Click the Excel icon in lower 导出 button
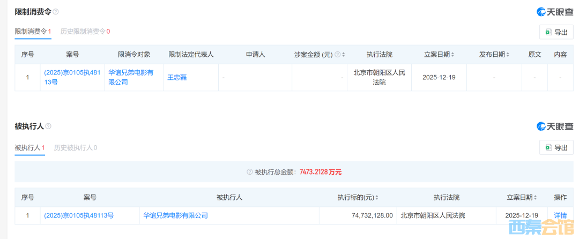Viewport: 579px width, 239px height. click(548, 147)
